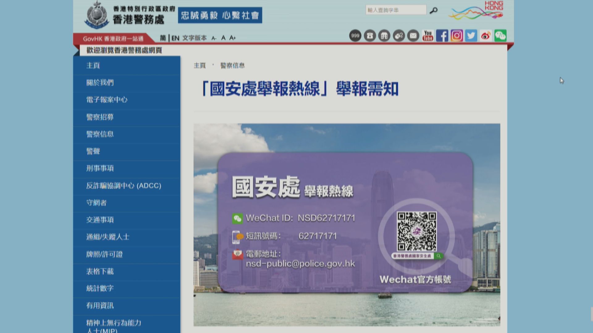Click the Hong Kong Police badge logo

point(97,14)
